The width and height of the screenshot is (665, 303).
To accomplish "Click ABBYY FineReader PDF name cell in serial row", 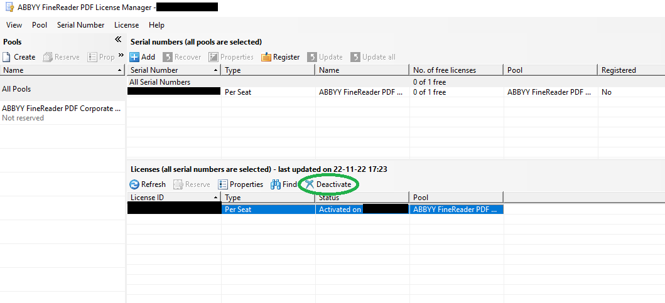I will [x=362, y=92].
